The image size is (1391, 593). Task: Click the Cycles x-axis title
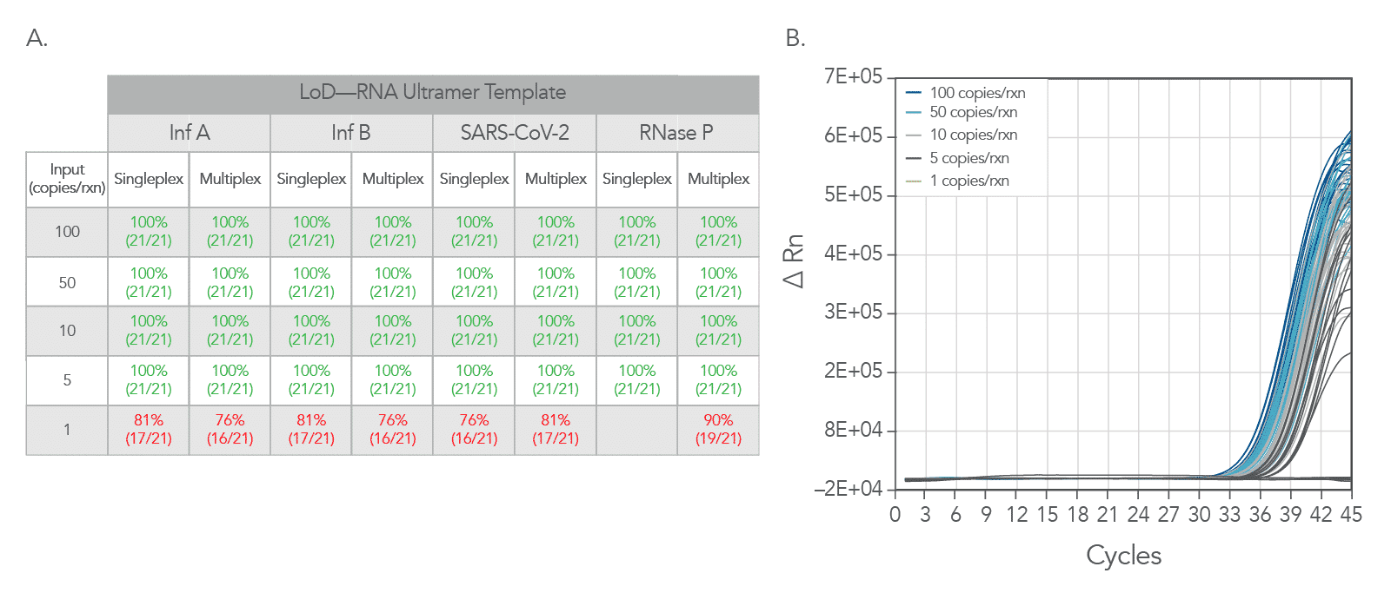[x=1123, y=555]
